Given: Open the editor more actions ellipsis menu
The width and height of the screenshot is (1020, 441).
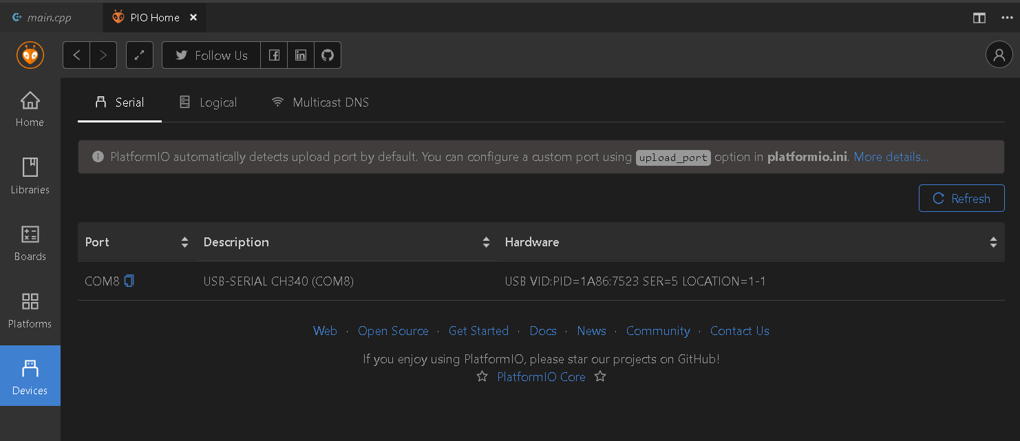Looking at the screenshot, I should coord(1007,18).
